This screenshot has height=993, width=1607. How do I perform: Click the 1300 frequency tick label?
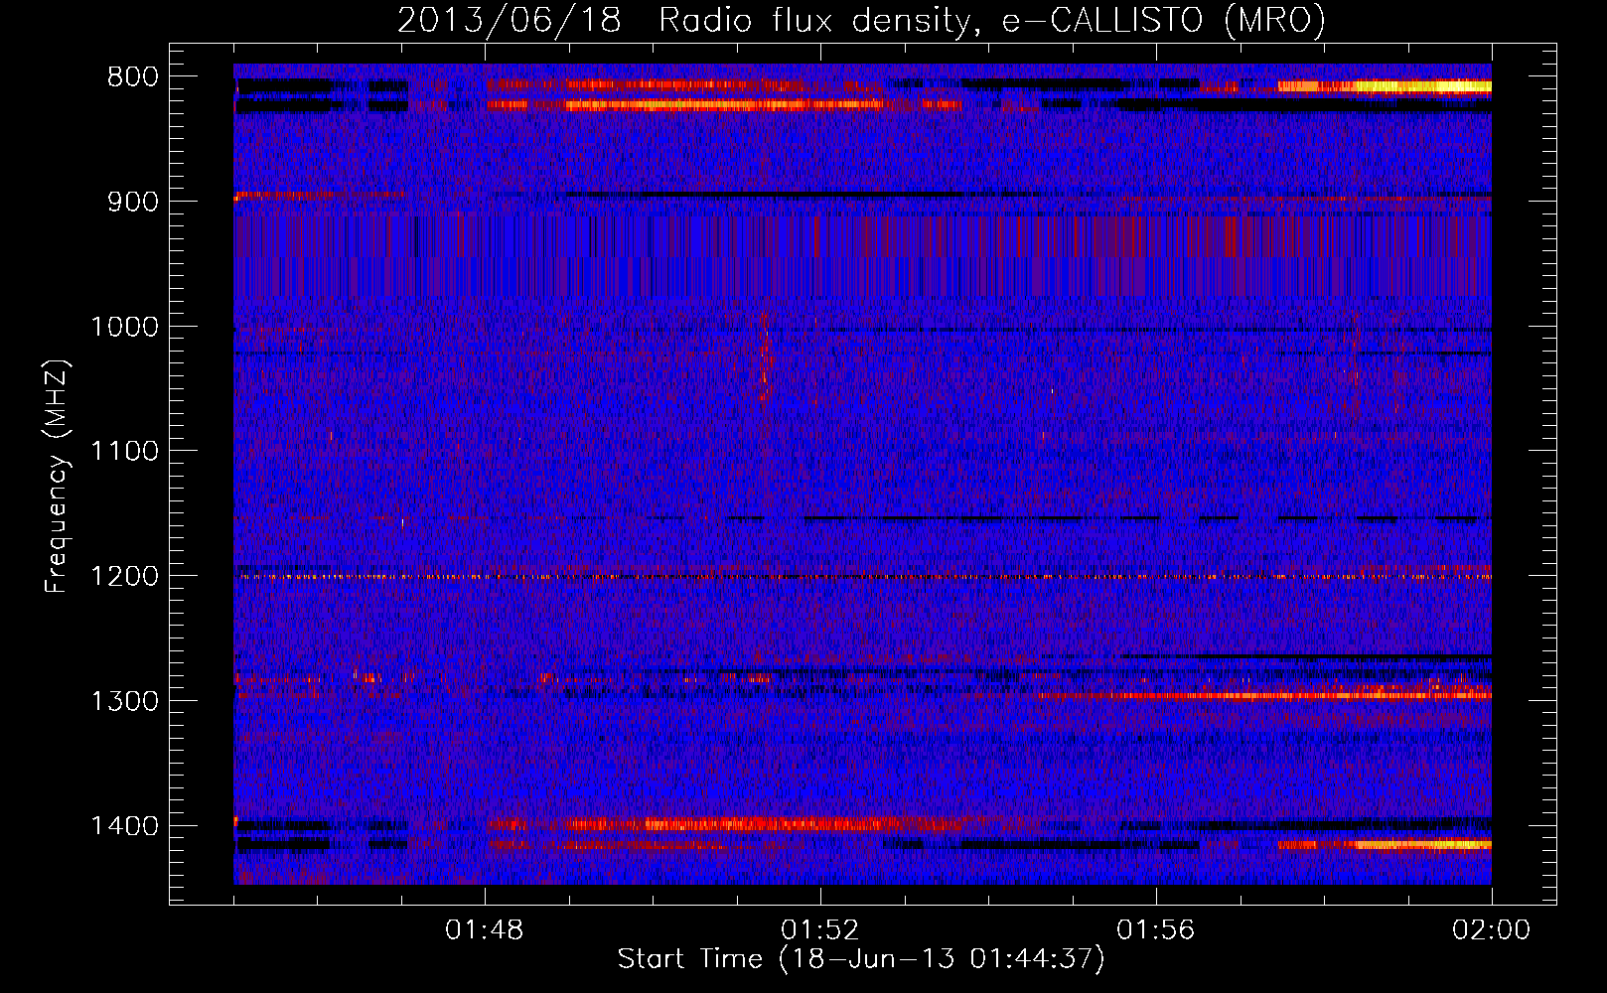point(124,701)
